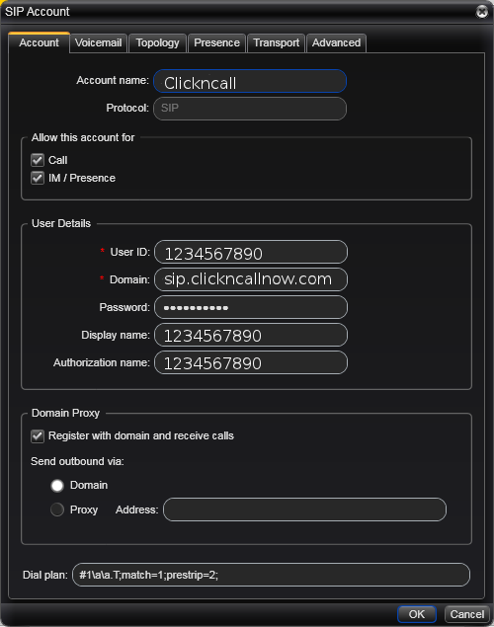This screenshot has height=627, width=494.
Task: Click the 'User Details' group label
Action: click(61, 223)
